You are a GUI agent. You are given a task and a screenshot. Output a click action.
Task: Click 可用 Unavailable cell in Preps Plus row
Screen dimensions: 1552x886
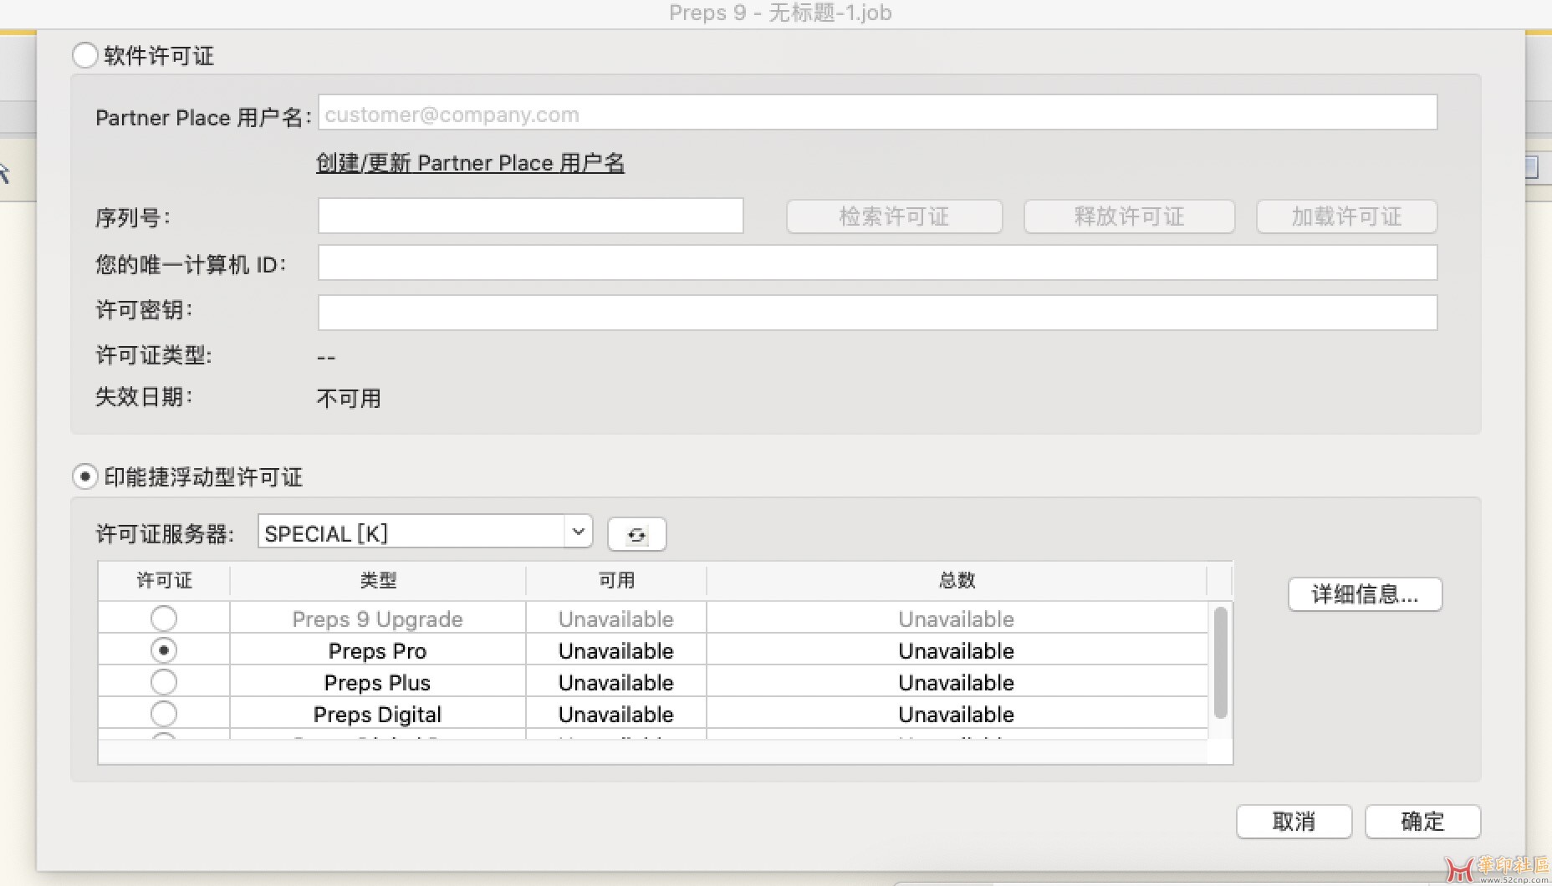pos(616,682)
